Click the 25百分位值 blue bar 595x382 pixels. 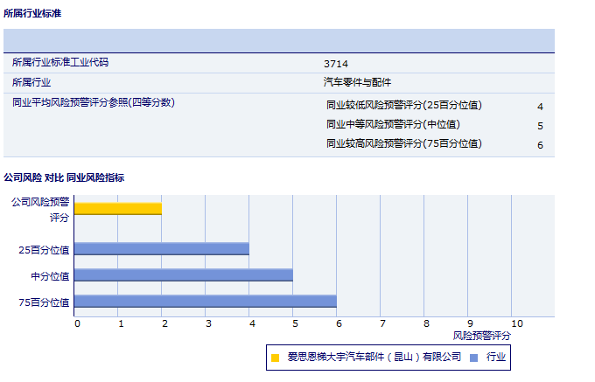[x=162, y=248]
